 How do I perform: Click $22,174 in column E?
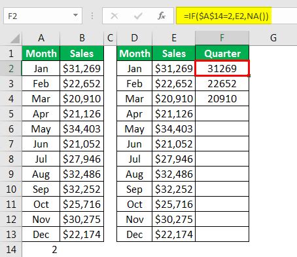[x=174, y=234]
